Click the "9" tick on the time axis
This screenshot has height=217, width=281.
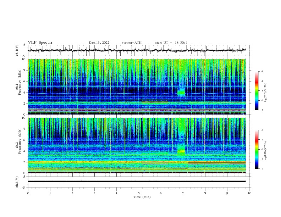tap(227, 193)
